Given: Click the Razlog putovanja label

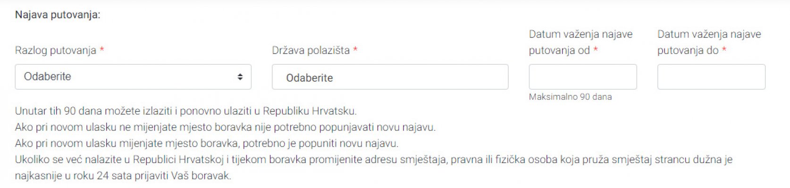Looking at the screenshot, I should 56,50.
